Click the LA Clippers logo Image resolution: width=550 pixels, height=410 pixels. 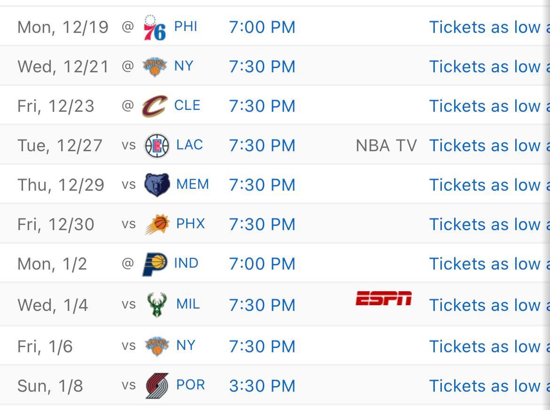[x=157, y=146]
